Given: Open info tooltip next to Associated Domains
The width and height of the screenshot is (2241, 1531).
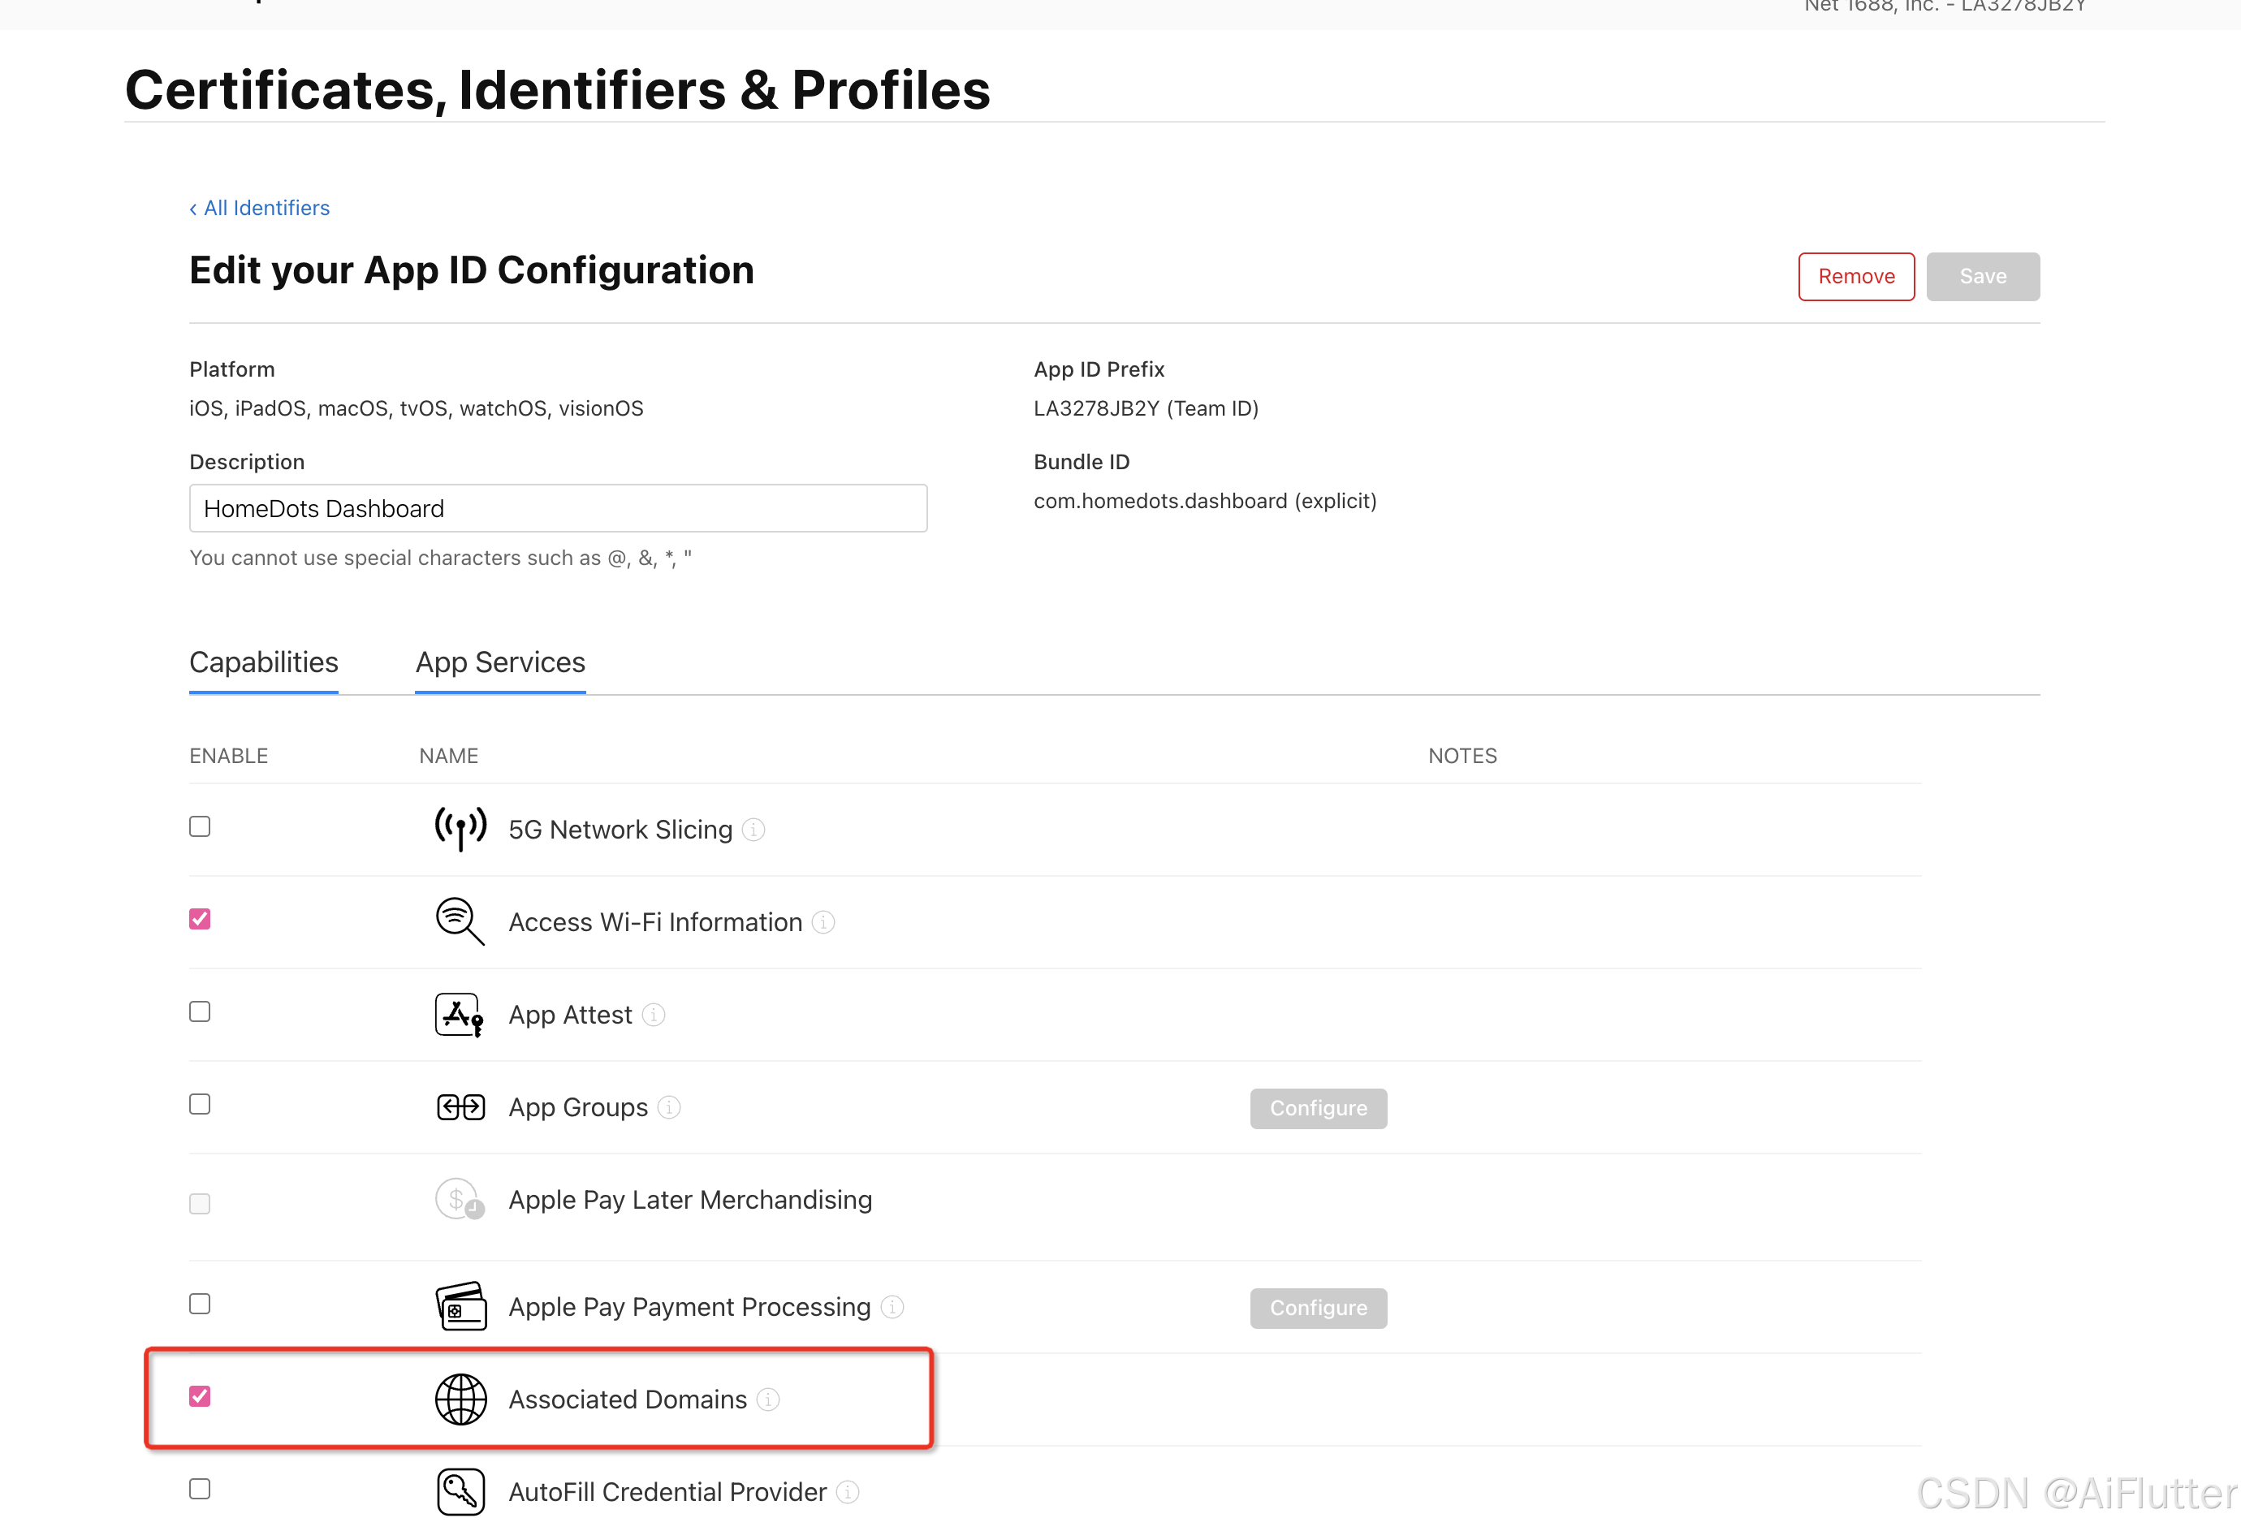Looking at the screenshot, I should click(767, 1399).
